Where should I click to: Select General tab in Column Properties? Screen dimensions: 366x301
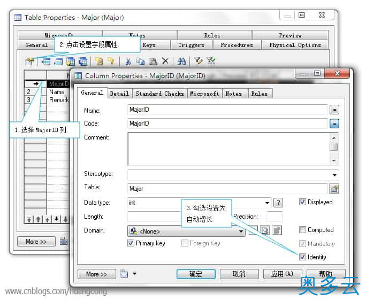pyautogui.click(x=92, y=93)
